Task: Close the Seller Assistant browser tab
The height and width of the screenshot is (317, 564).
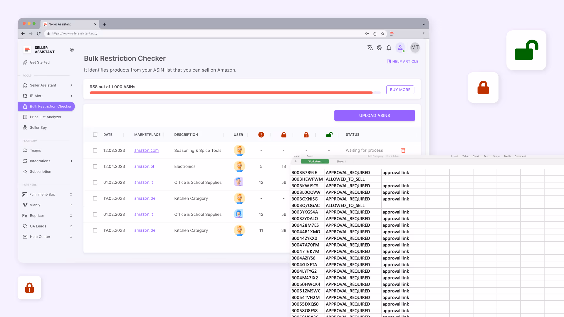Action: [95, 24]
